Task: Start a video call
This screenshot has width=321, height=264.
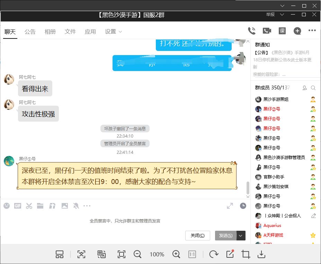Action: click(x=267, y=31)
